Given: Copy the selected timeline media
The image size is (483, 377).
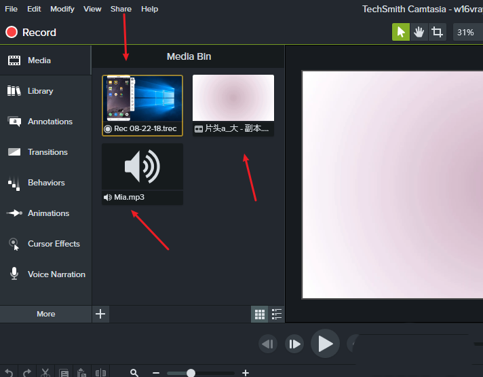Looking at the screenshot, I should point(64,373).
